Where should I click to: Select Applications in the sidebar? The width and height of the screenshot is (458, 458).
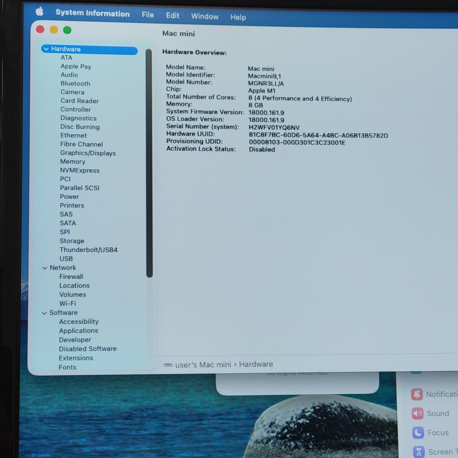click(79, 331)
